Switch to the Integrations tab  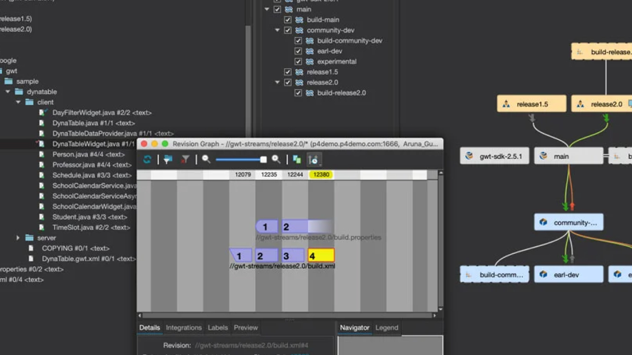click(184, 327)
